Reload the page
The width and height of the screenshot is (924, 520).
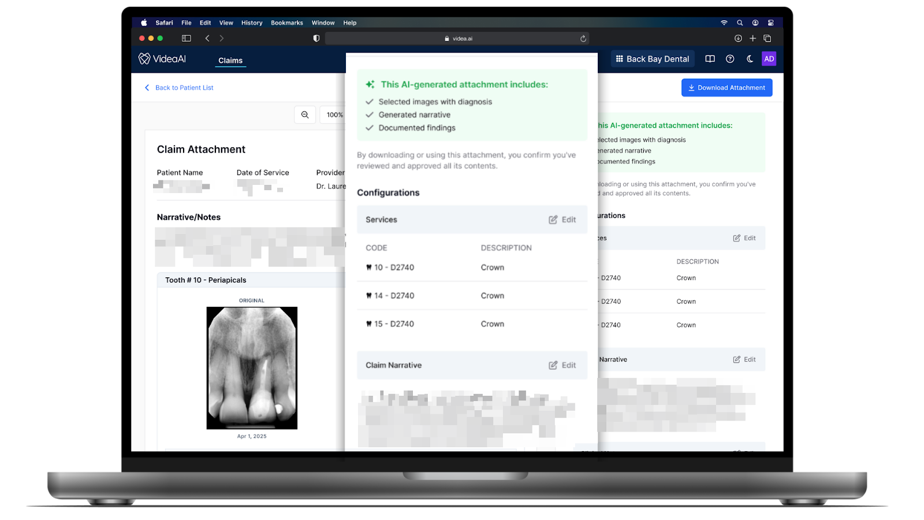click(583, 39)
